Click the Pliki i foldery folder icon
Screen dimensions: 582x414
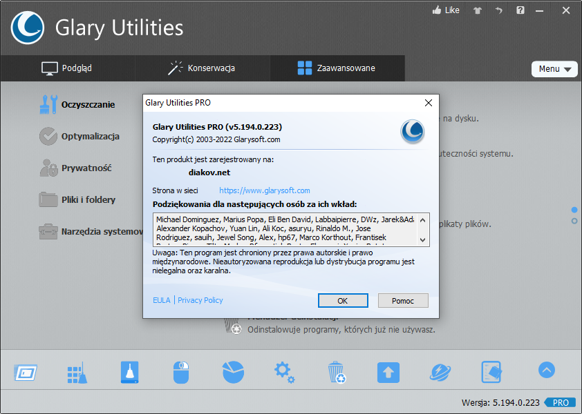click(48, 199)
